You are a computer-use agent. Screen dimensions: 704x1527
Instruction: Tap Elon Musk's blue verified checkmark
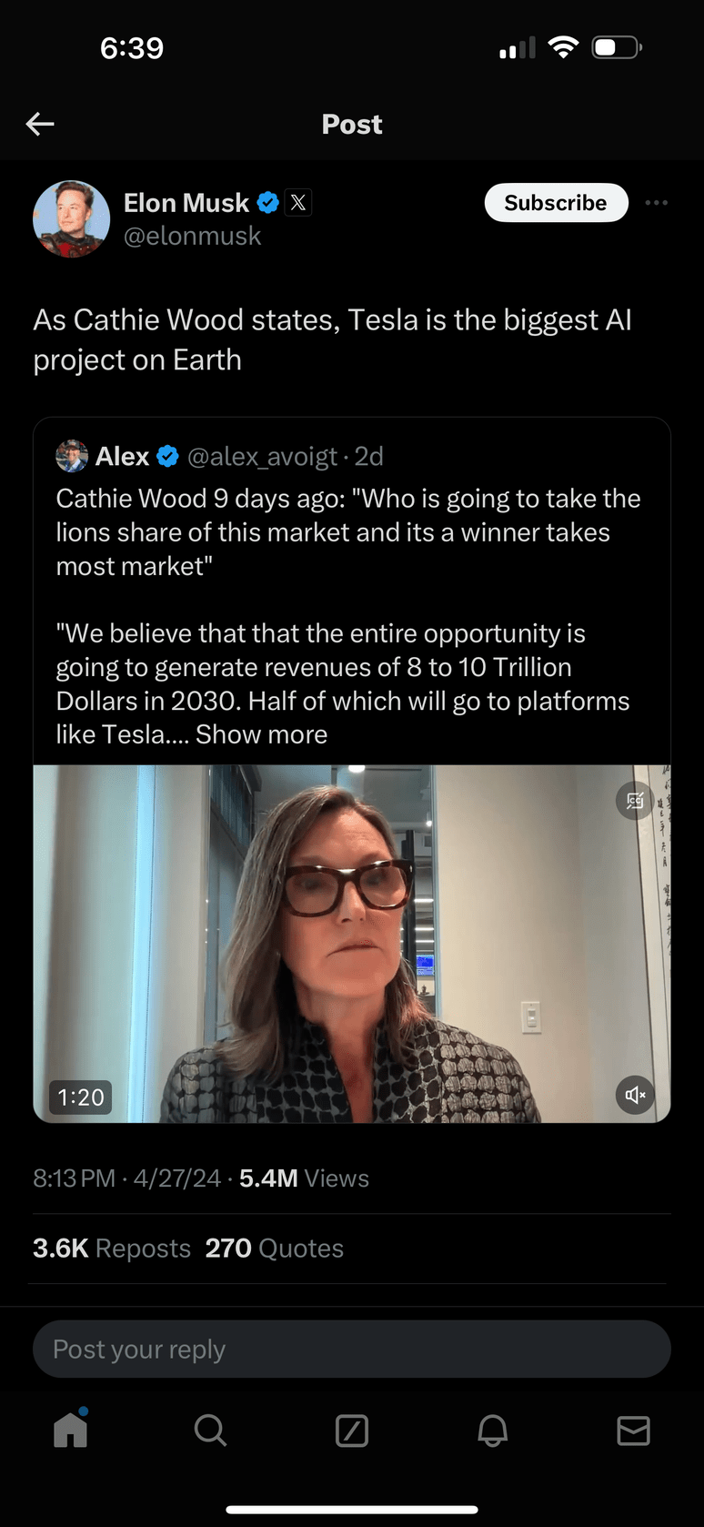point(267,202)
